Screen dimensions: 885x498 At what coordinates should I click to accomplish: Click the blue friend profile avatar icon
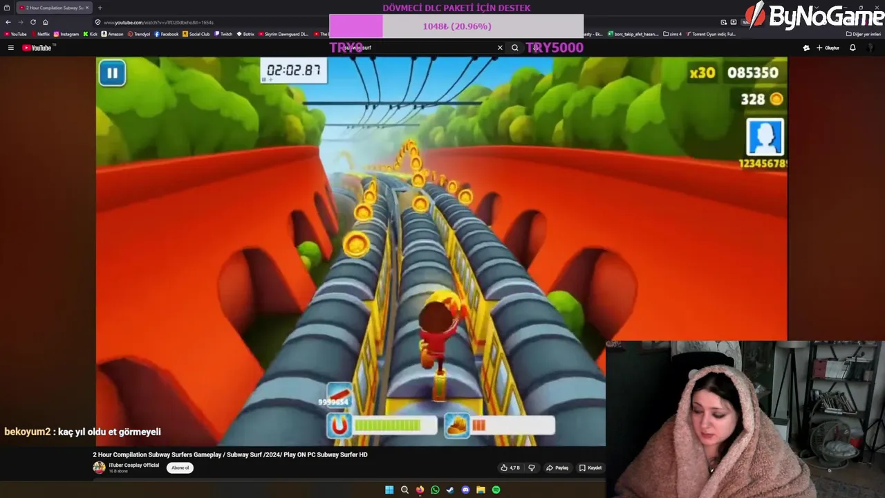coord(765,137)
